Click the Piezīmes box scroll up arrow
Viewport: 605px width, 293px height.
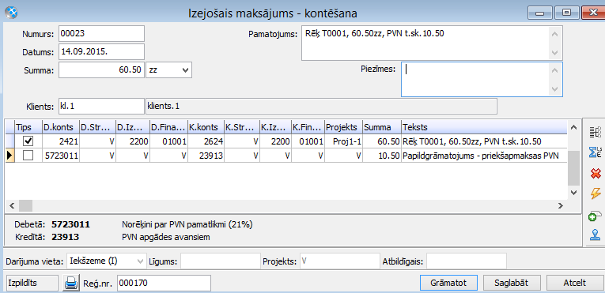pos(555,70)
